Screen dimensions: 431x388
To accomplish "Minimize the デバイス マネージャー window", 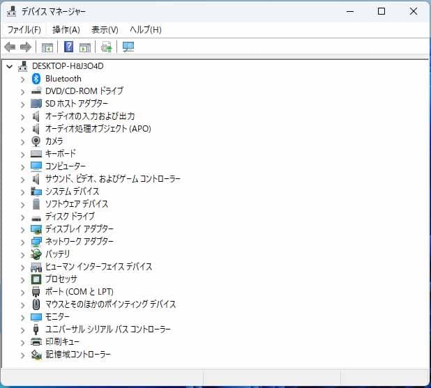I will point(350,12).
